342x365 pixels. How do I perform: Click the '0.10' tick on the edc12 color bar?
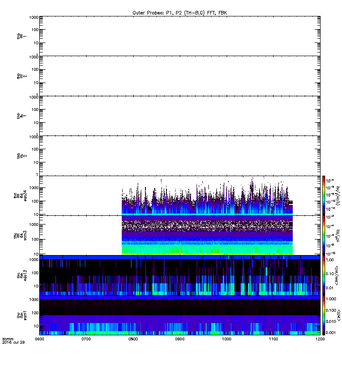pos(330,274)
